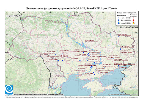Image resolution: width=143 pixels, height=101 pixels.
Task: Click the small blue dot legend symbol
Action: coord(119,18)
